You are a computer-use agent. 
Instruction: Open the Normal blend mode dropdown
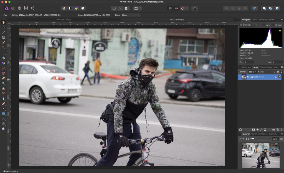pyautogui.click(x=267, y=72)
